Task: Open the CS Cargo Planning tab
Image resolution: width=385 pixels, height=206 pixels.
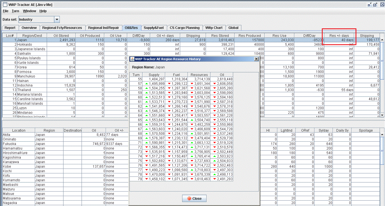Action: click(185, 28)
